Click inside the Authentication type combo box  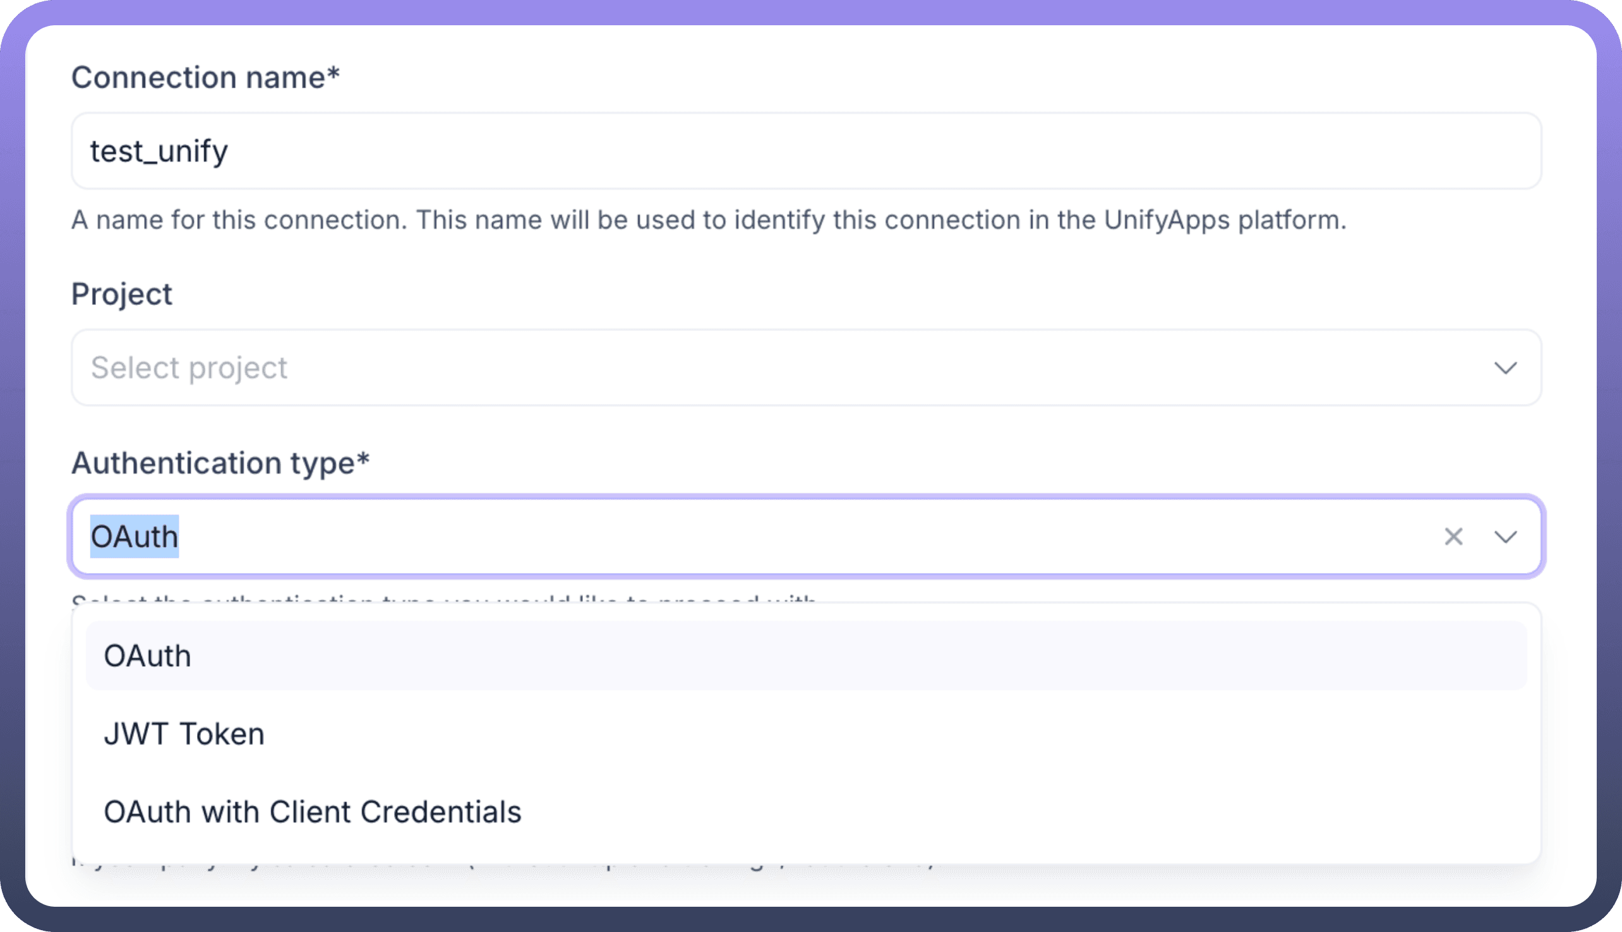coord(768,537)
